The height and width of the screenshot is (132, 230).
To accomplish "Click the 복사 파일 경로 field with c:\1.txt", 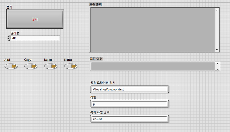I will tap(129, 119).
